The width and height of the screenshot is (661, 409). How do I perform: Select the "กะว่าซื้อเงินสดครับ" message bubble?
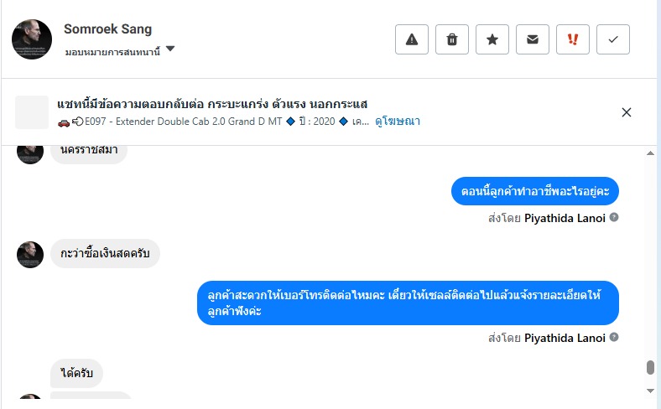coord(105,254)
